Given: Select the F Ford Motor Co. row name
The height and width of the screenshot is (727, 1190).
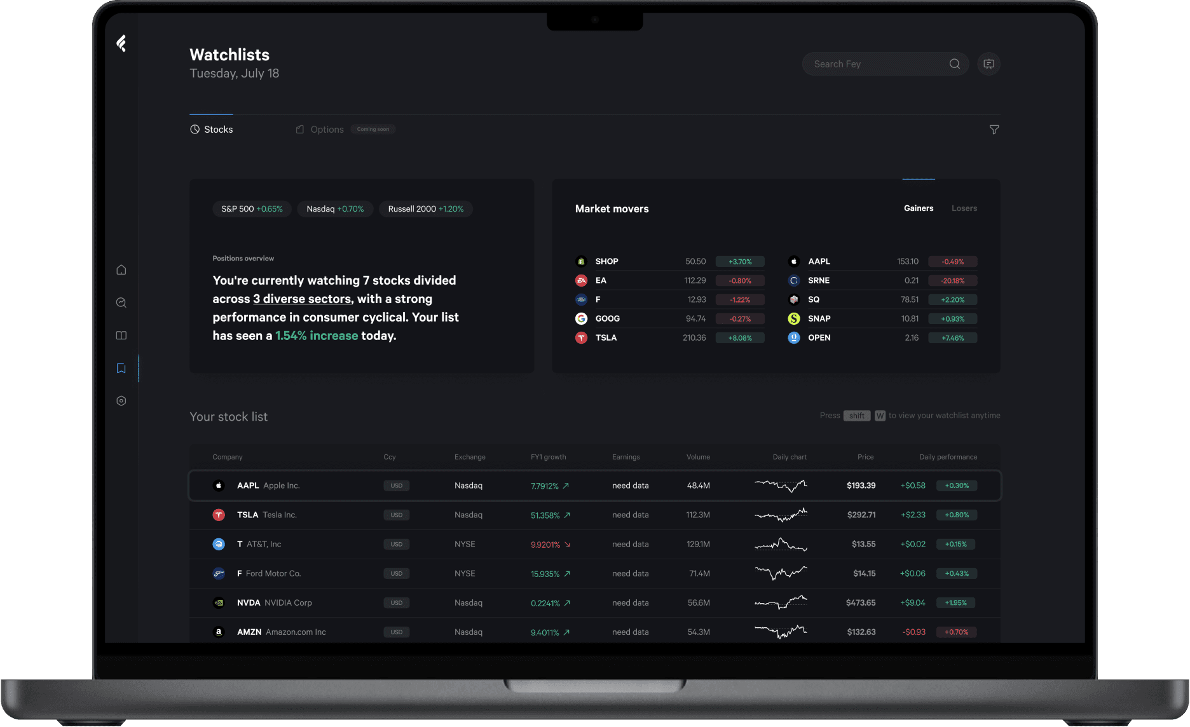Looking at the screenshot, I should point(269,573).
